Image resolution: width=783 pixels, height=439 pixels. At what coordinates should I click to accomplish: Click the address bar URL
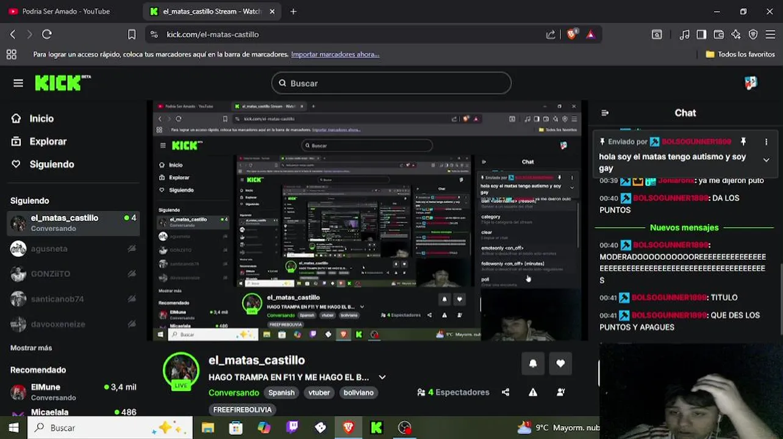213,35
